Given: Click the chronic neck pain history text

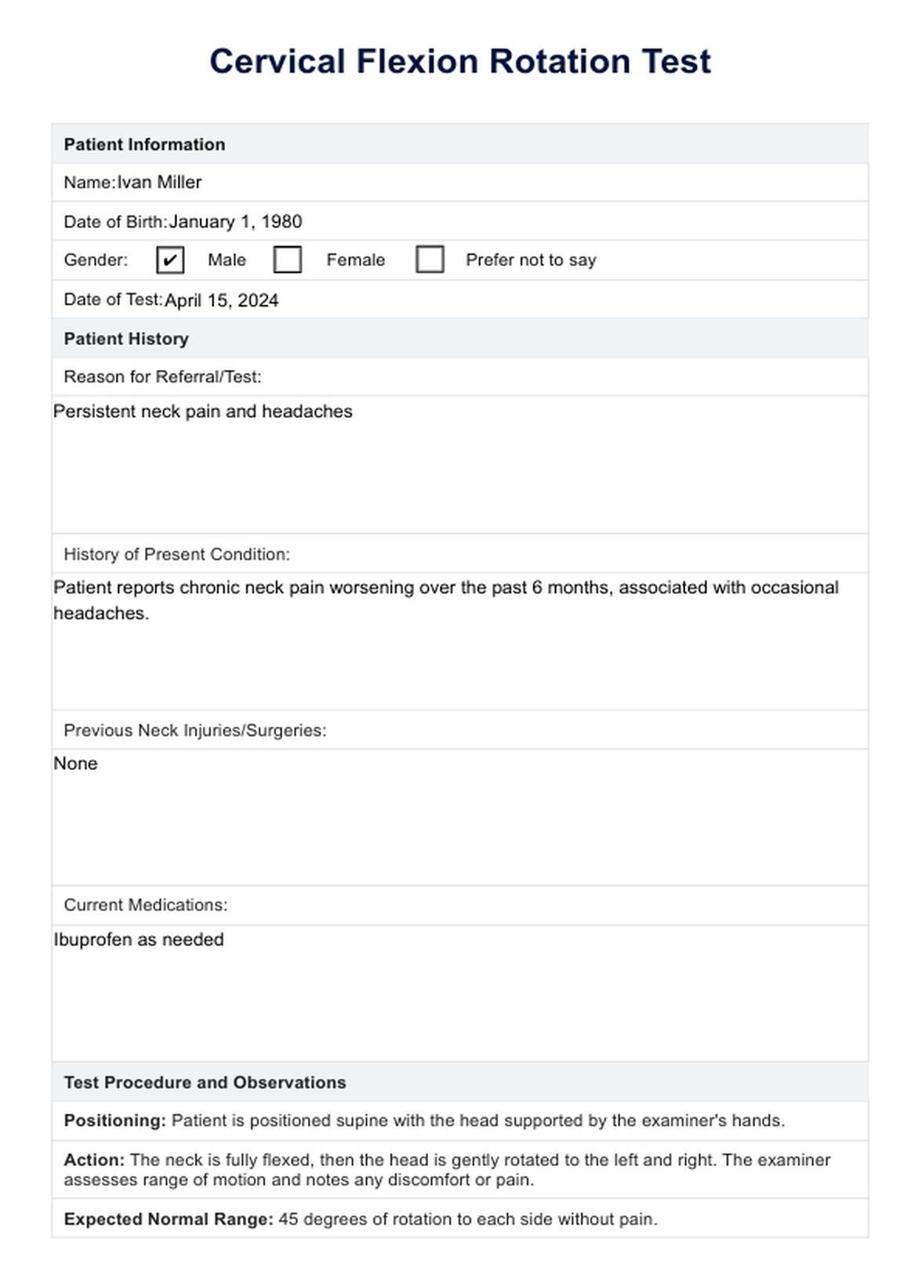Looking at the screenshot, I should pos(445,588).
